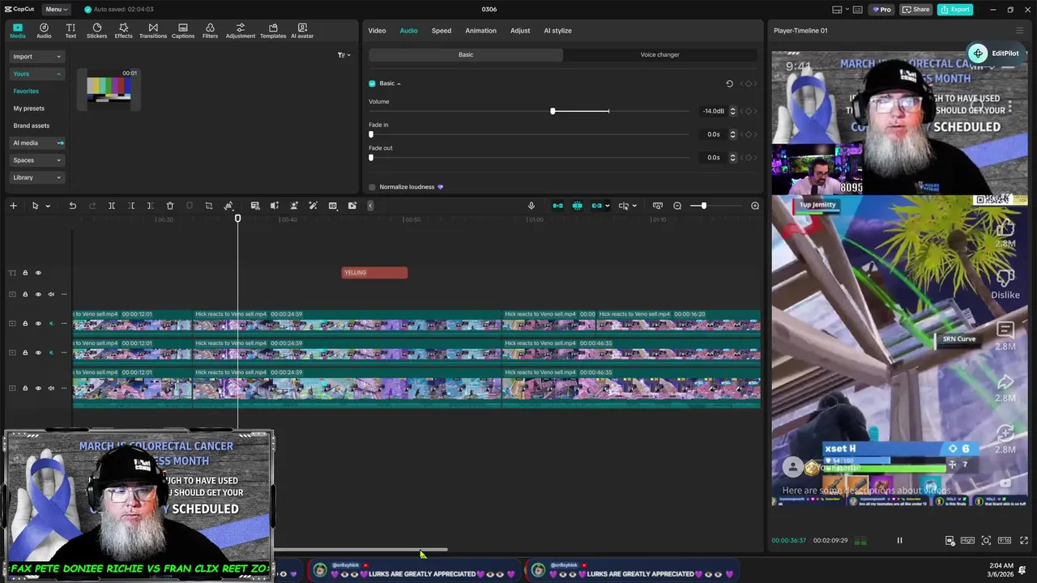Open the media filter dropdown
This screenshot has height=583, width=1037.
(344, 55)
